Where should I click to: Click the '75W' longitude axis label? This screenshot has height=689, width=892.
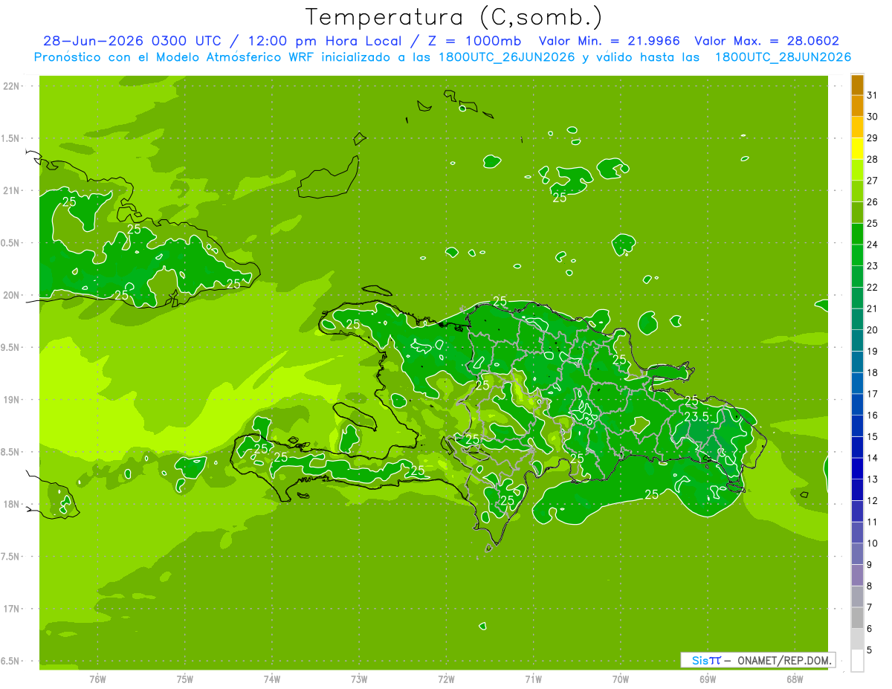click(185, 679)
